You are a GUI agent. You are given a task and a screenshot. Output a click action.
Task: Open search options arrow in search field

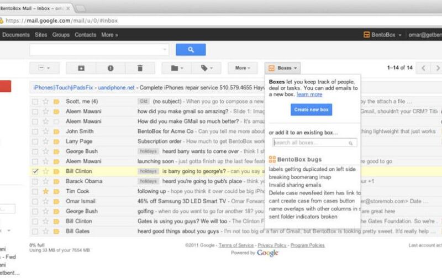point(165,50)
